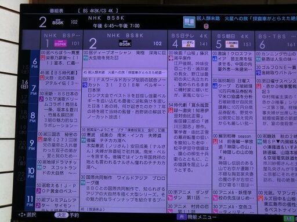This screenshot has width=297, height=222.
Task: Select the genre icon of 日曜サスペンス program
Action: 259,86
